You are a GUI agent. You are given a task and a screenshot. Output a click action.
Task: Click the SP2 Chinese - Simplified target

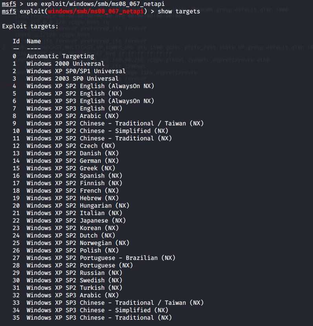point(90,131)
